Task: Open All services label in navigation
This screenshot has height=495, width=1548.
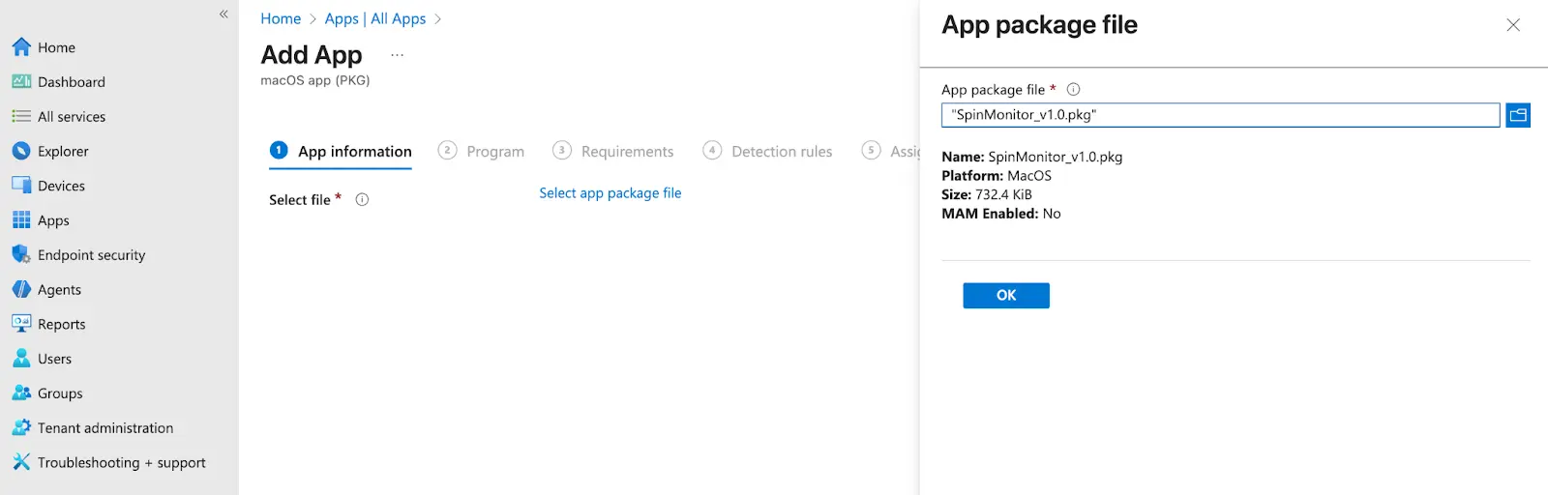Action: 72,117
